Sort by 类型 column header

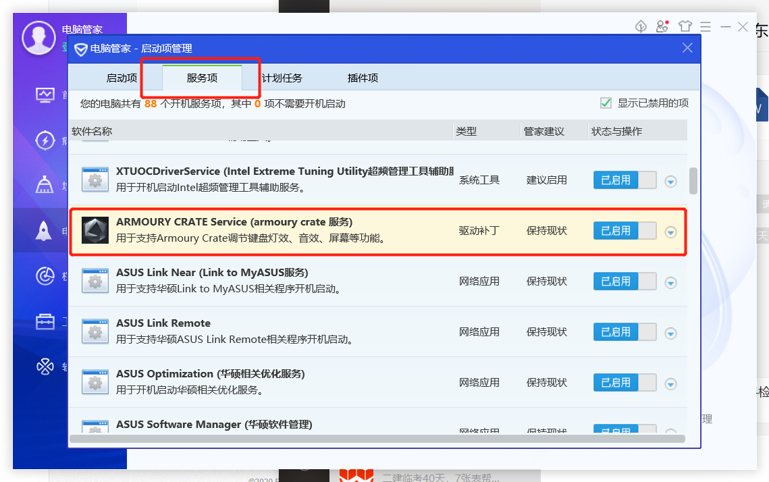pos(486,132)
